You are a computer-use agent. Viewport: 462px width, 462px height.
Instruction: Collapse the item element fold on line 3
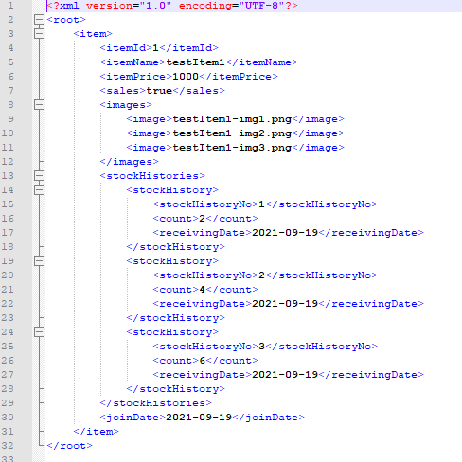click(39, 34)
